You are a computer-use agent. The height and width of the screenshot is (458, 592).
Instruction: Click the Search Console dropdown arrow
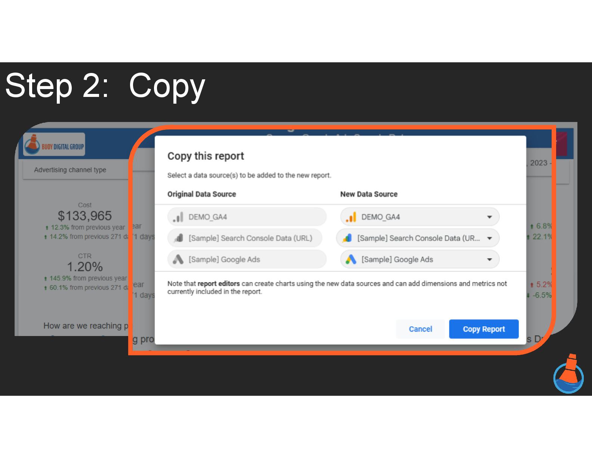[489, 238]
